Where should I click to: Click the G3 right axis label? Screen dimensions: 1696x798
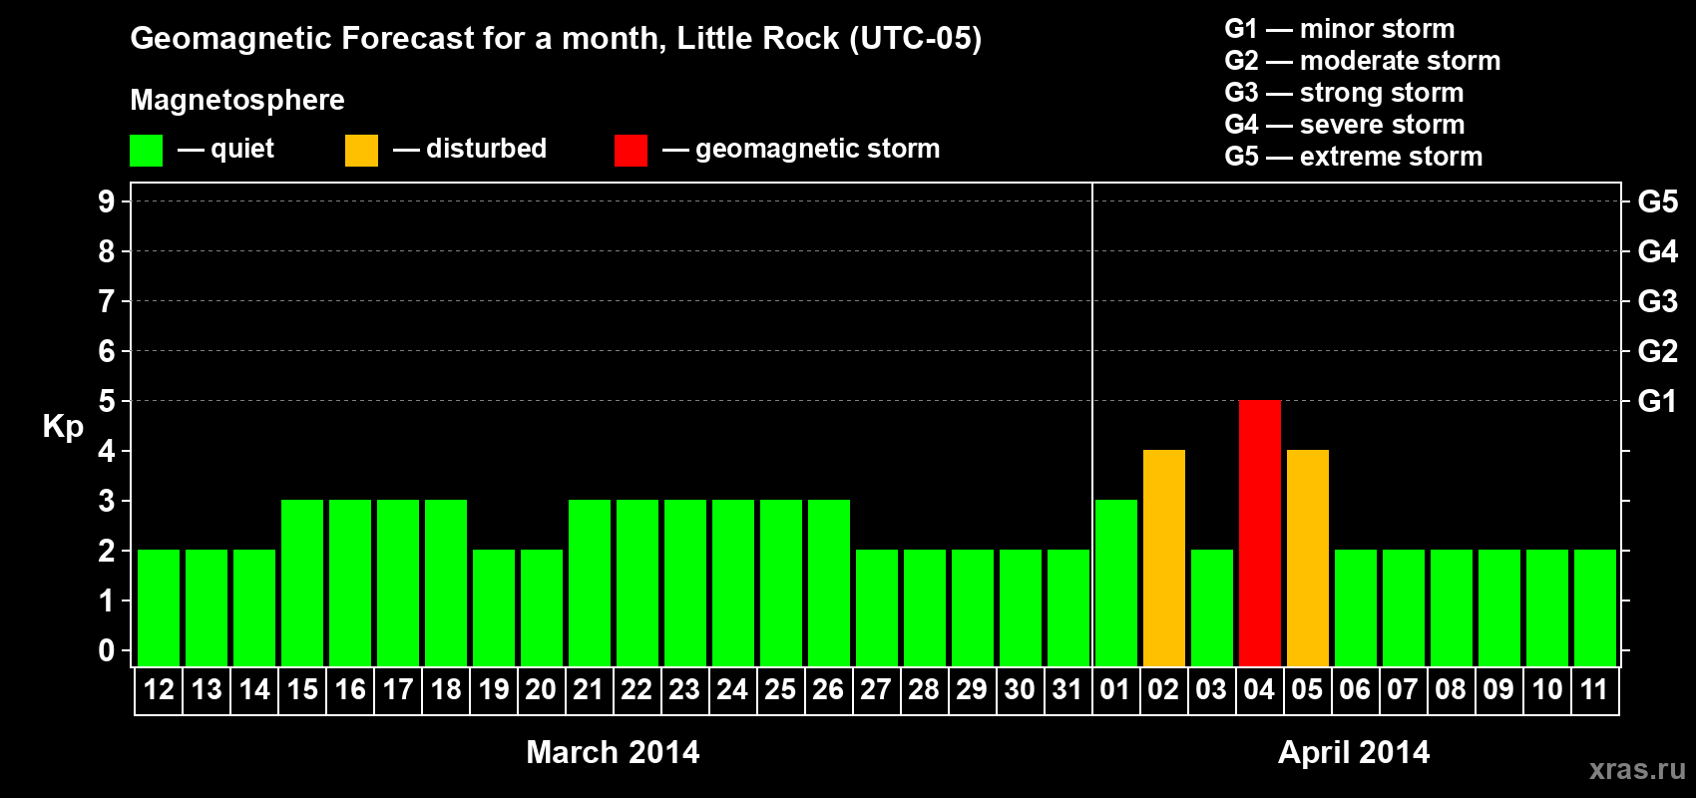1658,301
